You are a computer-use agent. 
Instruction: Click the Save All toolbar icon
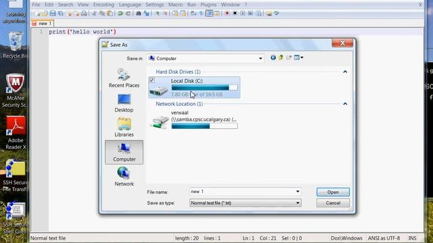coord(60,13)
